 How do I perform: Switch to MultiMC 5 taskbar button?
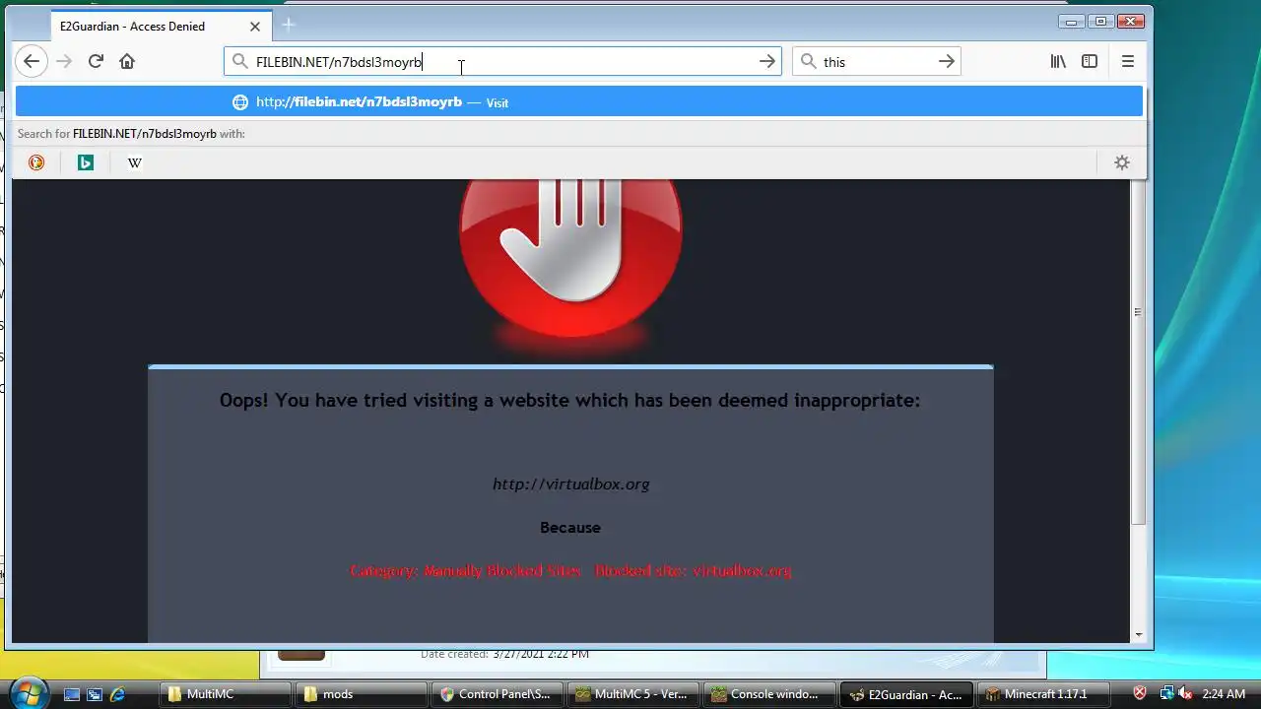(x=633, y=694)
